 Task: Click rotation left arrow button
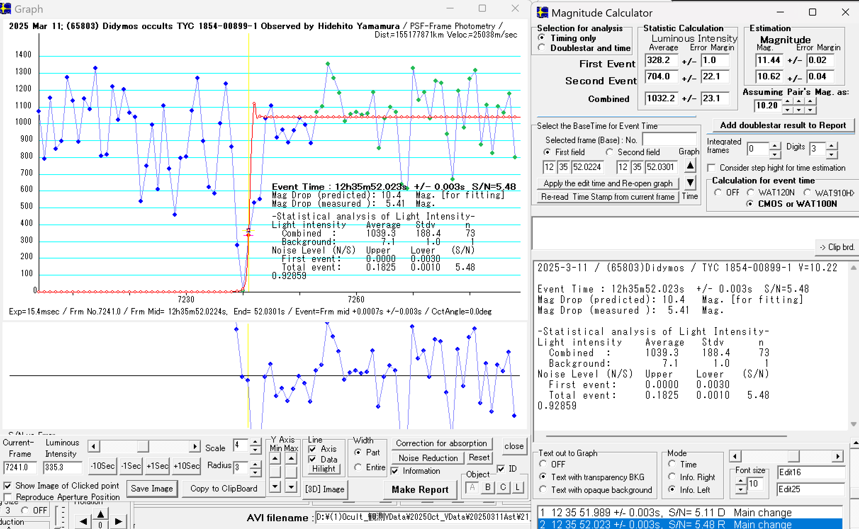84,522
